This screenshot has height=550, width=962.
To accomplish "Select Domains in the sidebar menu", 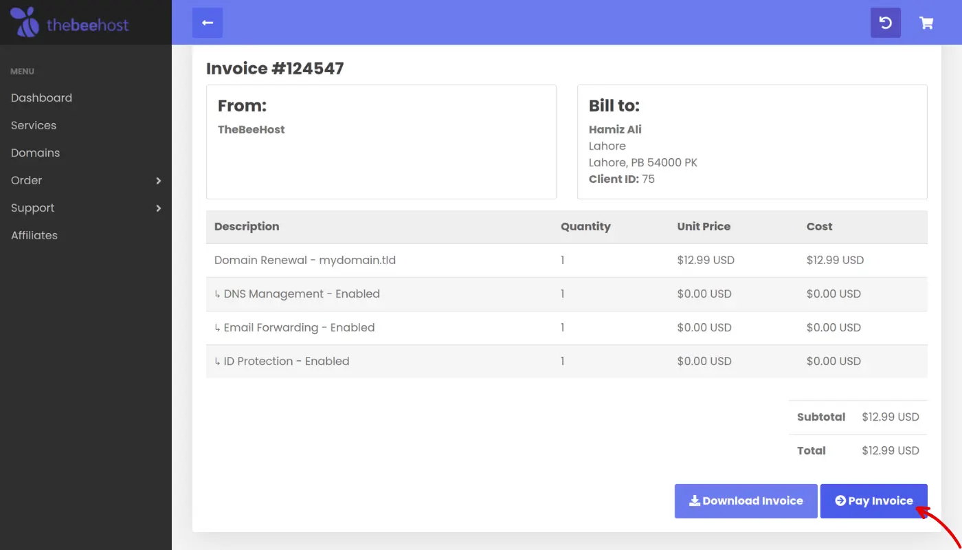I will point(35,153).
